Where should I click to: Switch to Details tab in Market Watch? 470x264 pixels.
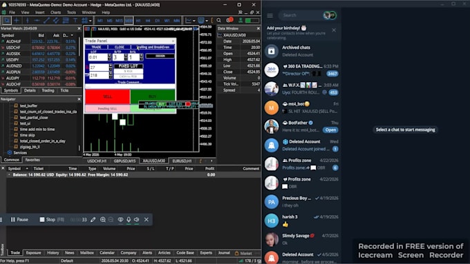[x=30, y=90]
